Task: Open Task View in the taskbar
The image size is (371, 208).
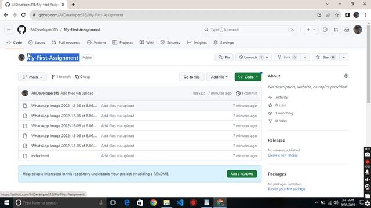Action: (113, 203)
